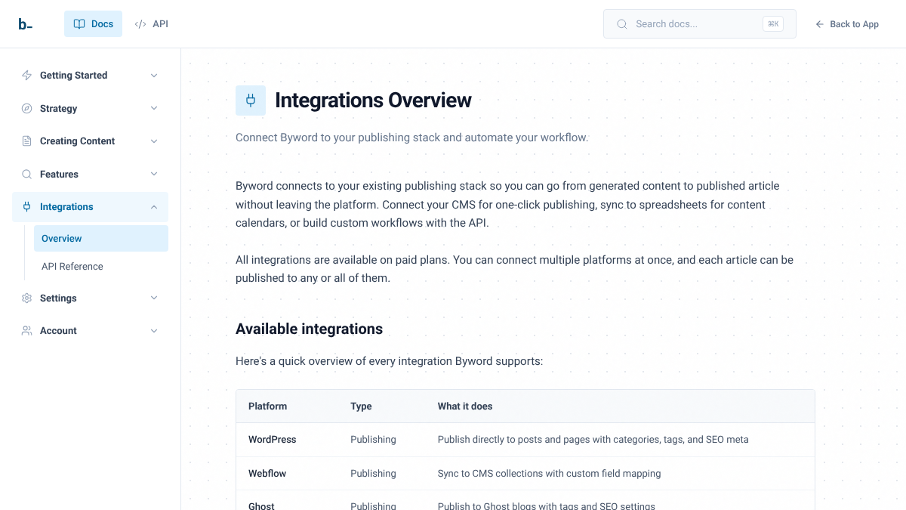The image size is (906, 510).
Task: Click the Webflow description text
Action: [549, 474]
